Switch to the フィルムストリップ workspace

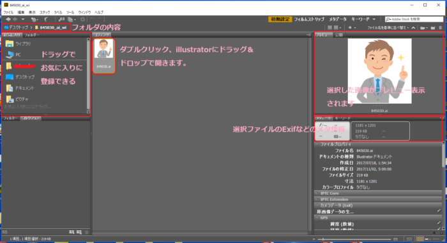click(309, 19)
